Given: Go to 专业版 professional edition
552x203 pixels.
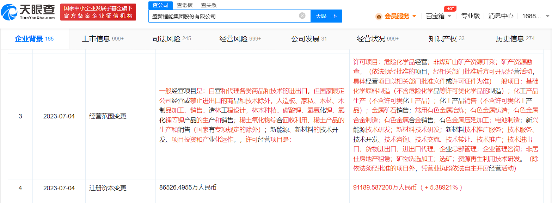Looking at the screenshot, I should 471,16.
